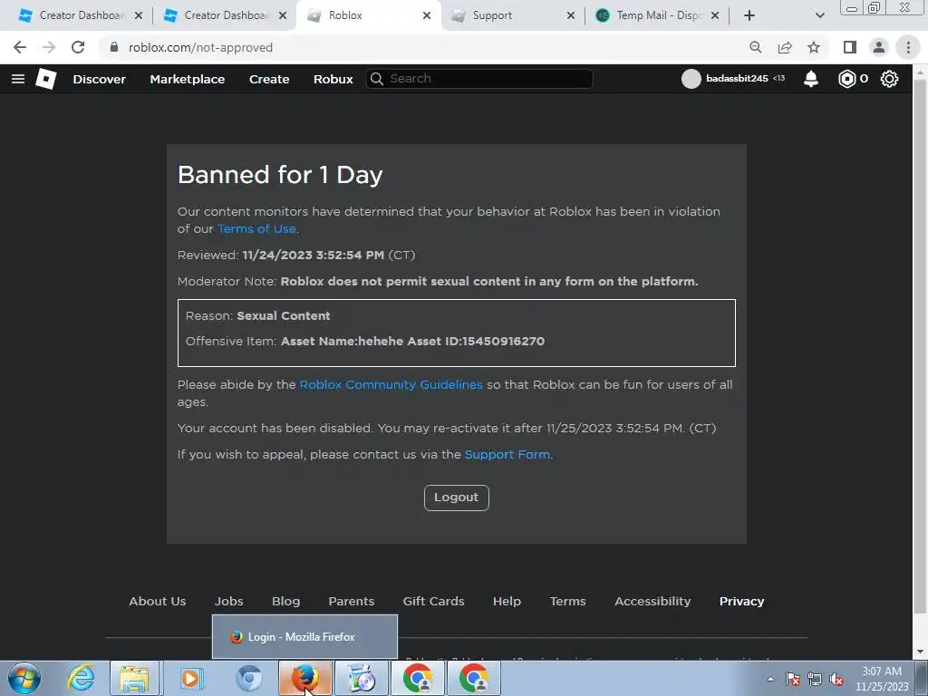Open Windows Media Player from taskbar
928x696 pixels.
click(191, 678)
